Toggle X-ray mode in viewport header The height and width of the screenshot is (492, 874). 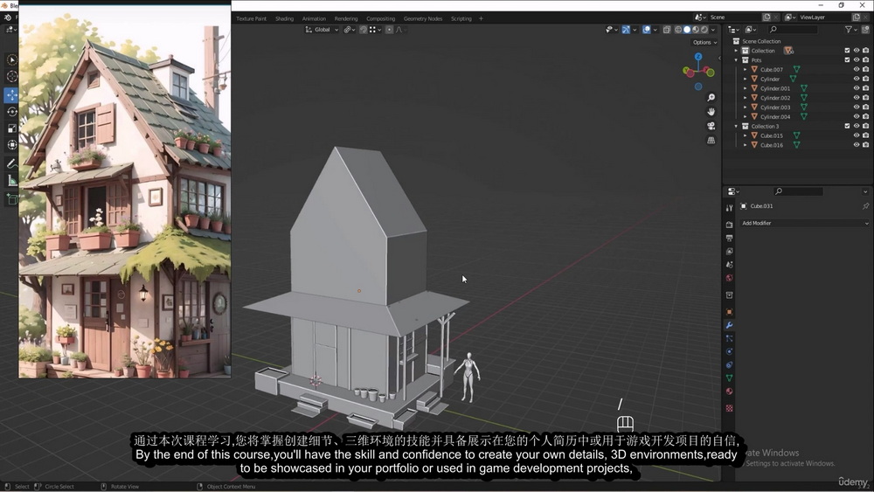(667, 30)
